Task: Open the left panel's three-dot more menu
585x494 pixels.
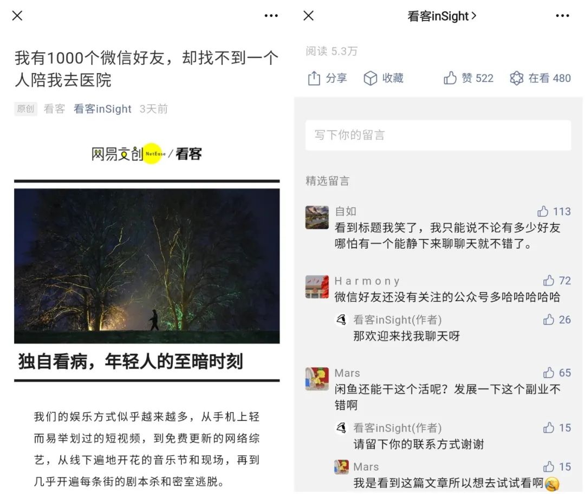Action: coord(271,16)
